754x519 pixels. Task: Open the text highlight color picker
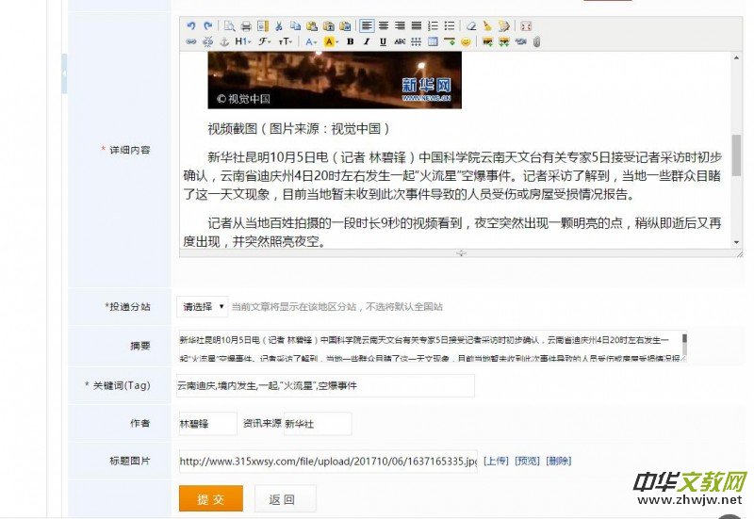[331, 41]
